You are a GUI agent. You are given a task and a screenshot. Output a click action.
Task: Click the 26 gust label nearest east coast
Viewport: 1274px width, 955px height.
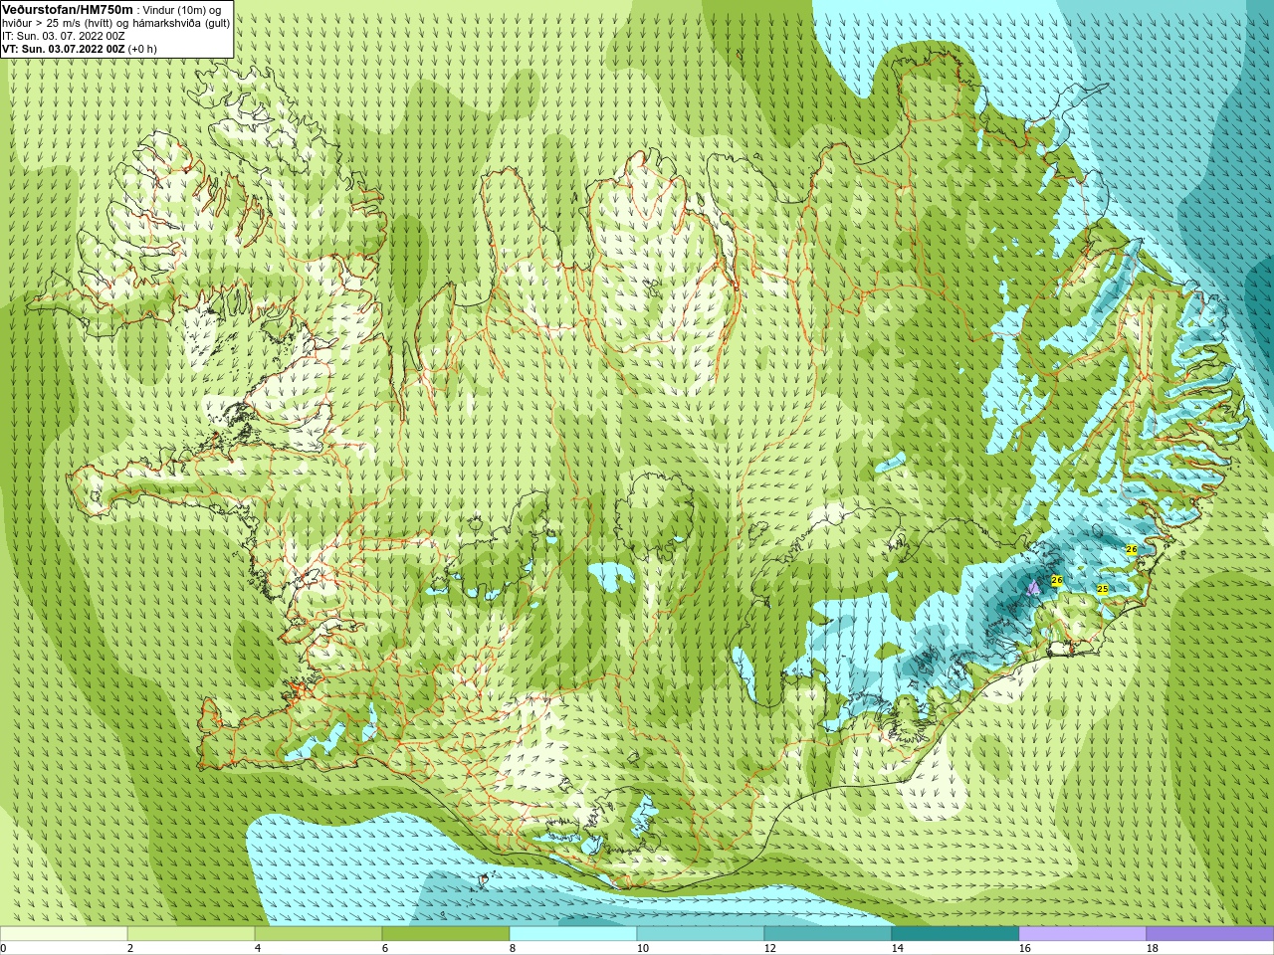(1132, 549)
